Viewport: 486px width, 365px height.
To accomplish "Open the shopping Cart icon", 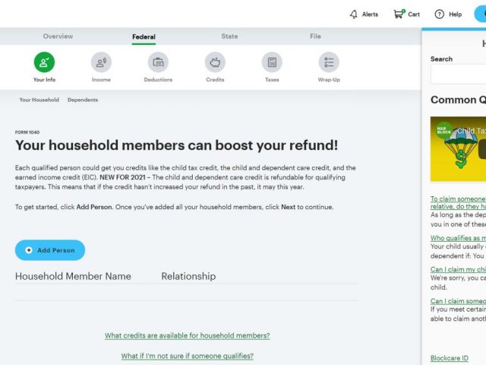I will point(398,14).
